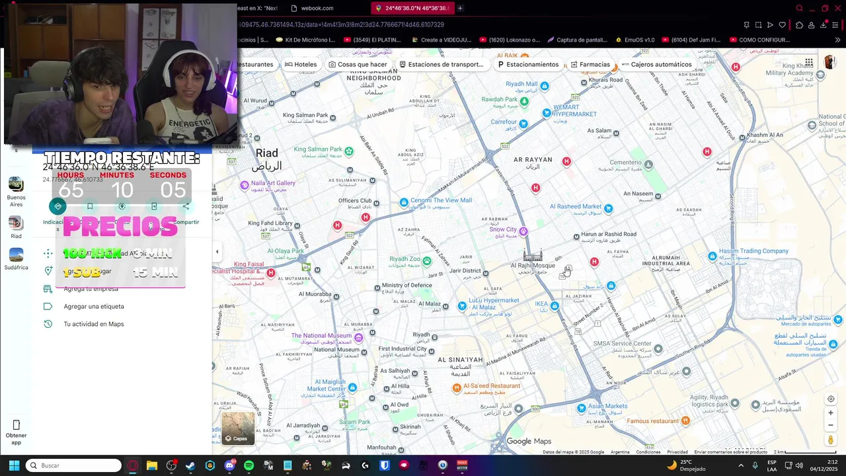Screen dimensions: 846x476
Task: Open Capas layers thumbnail
Action: point(238,428)
